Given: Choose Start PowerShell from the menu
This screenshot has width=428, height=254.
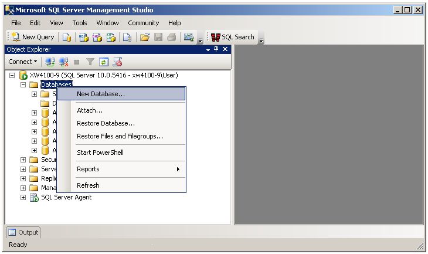Looking at the screenshot, I should point(121,153).
